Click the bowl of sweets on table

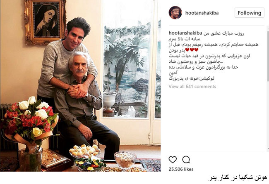[125, 159]
